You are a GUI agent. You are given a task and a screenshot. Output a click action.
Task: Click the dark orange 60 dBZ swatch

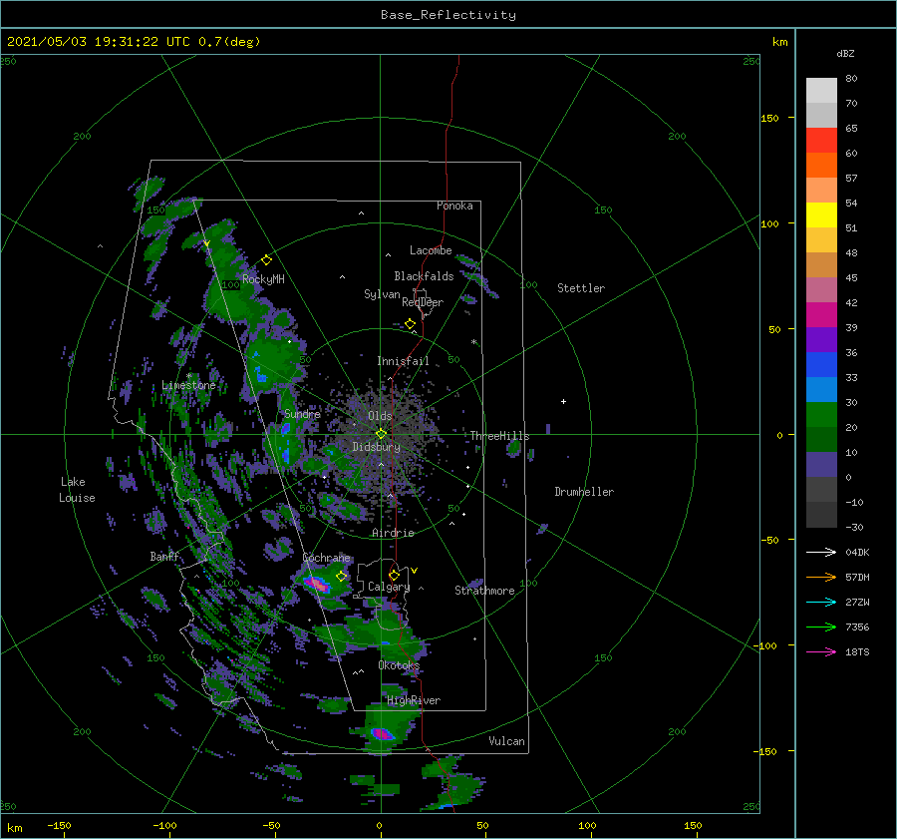pyautogui.click(x=821, y=165)
